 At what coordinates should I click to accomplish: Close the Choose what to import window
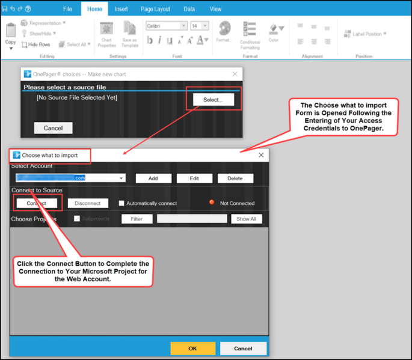pyautogui.click(x=261, y=155)
